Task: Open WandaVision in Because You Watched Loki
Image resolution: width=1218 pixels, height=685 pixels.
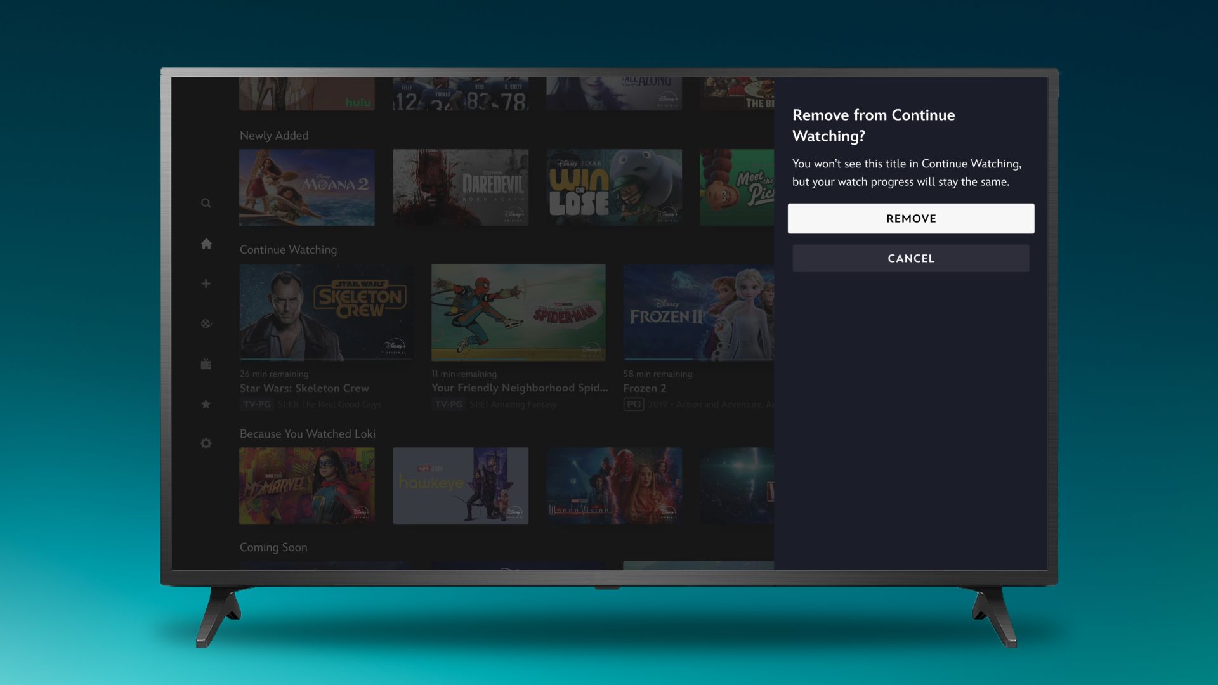Action: click(x=614, y=485)
